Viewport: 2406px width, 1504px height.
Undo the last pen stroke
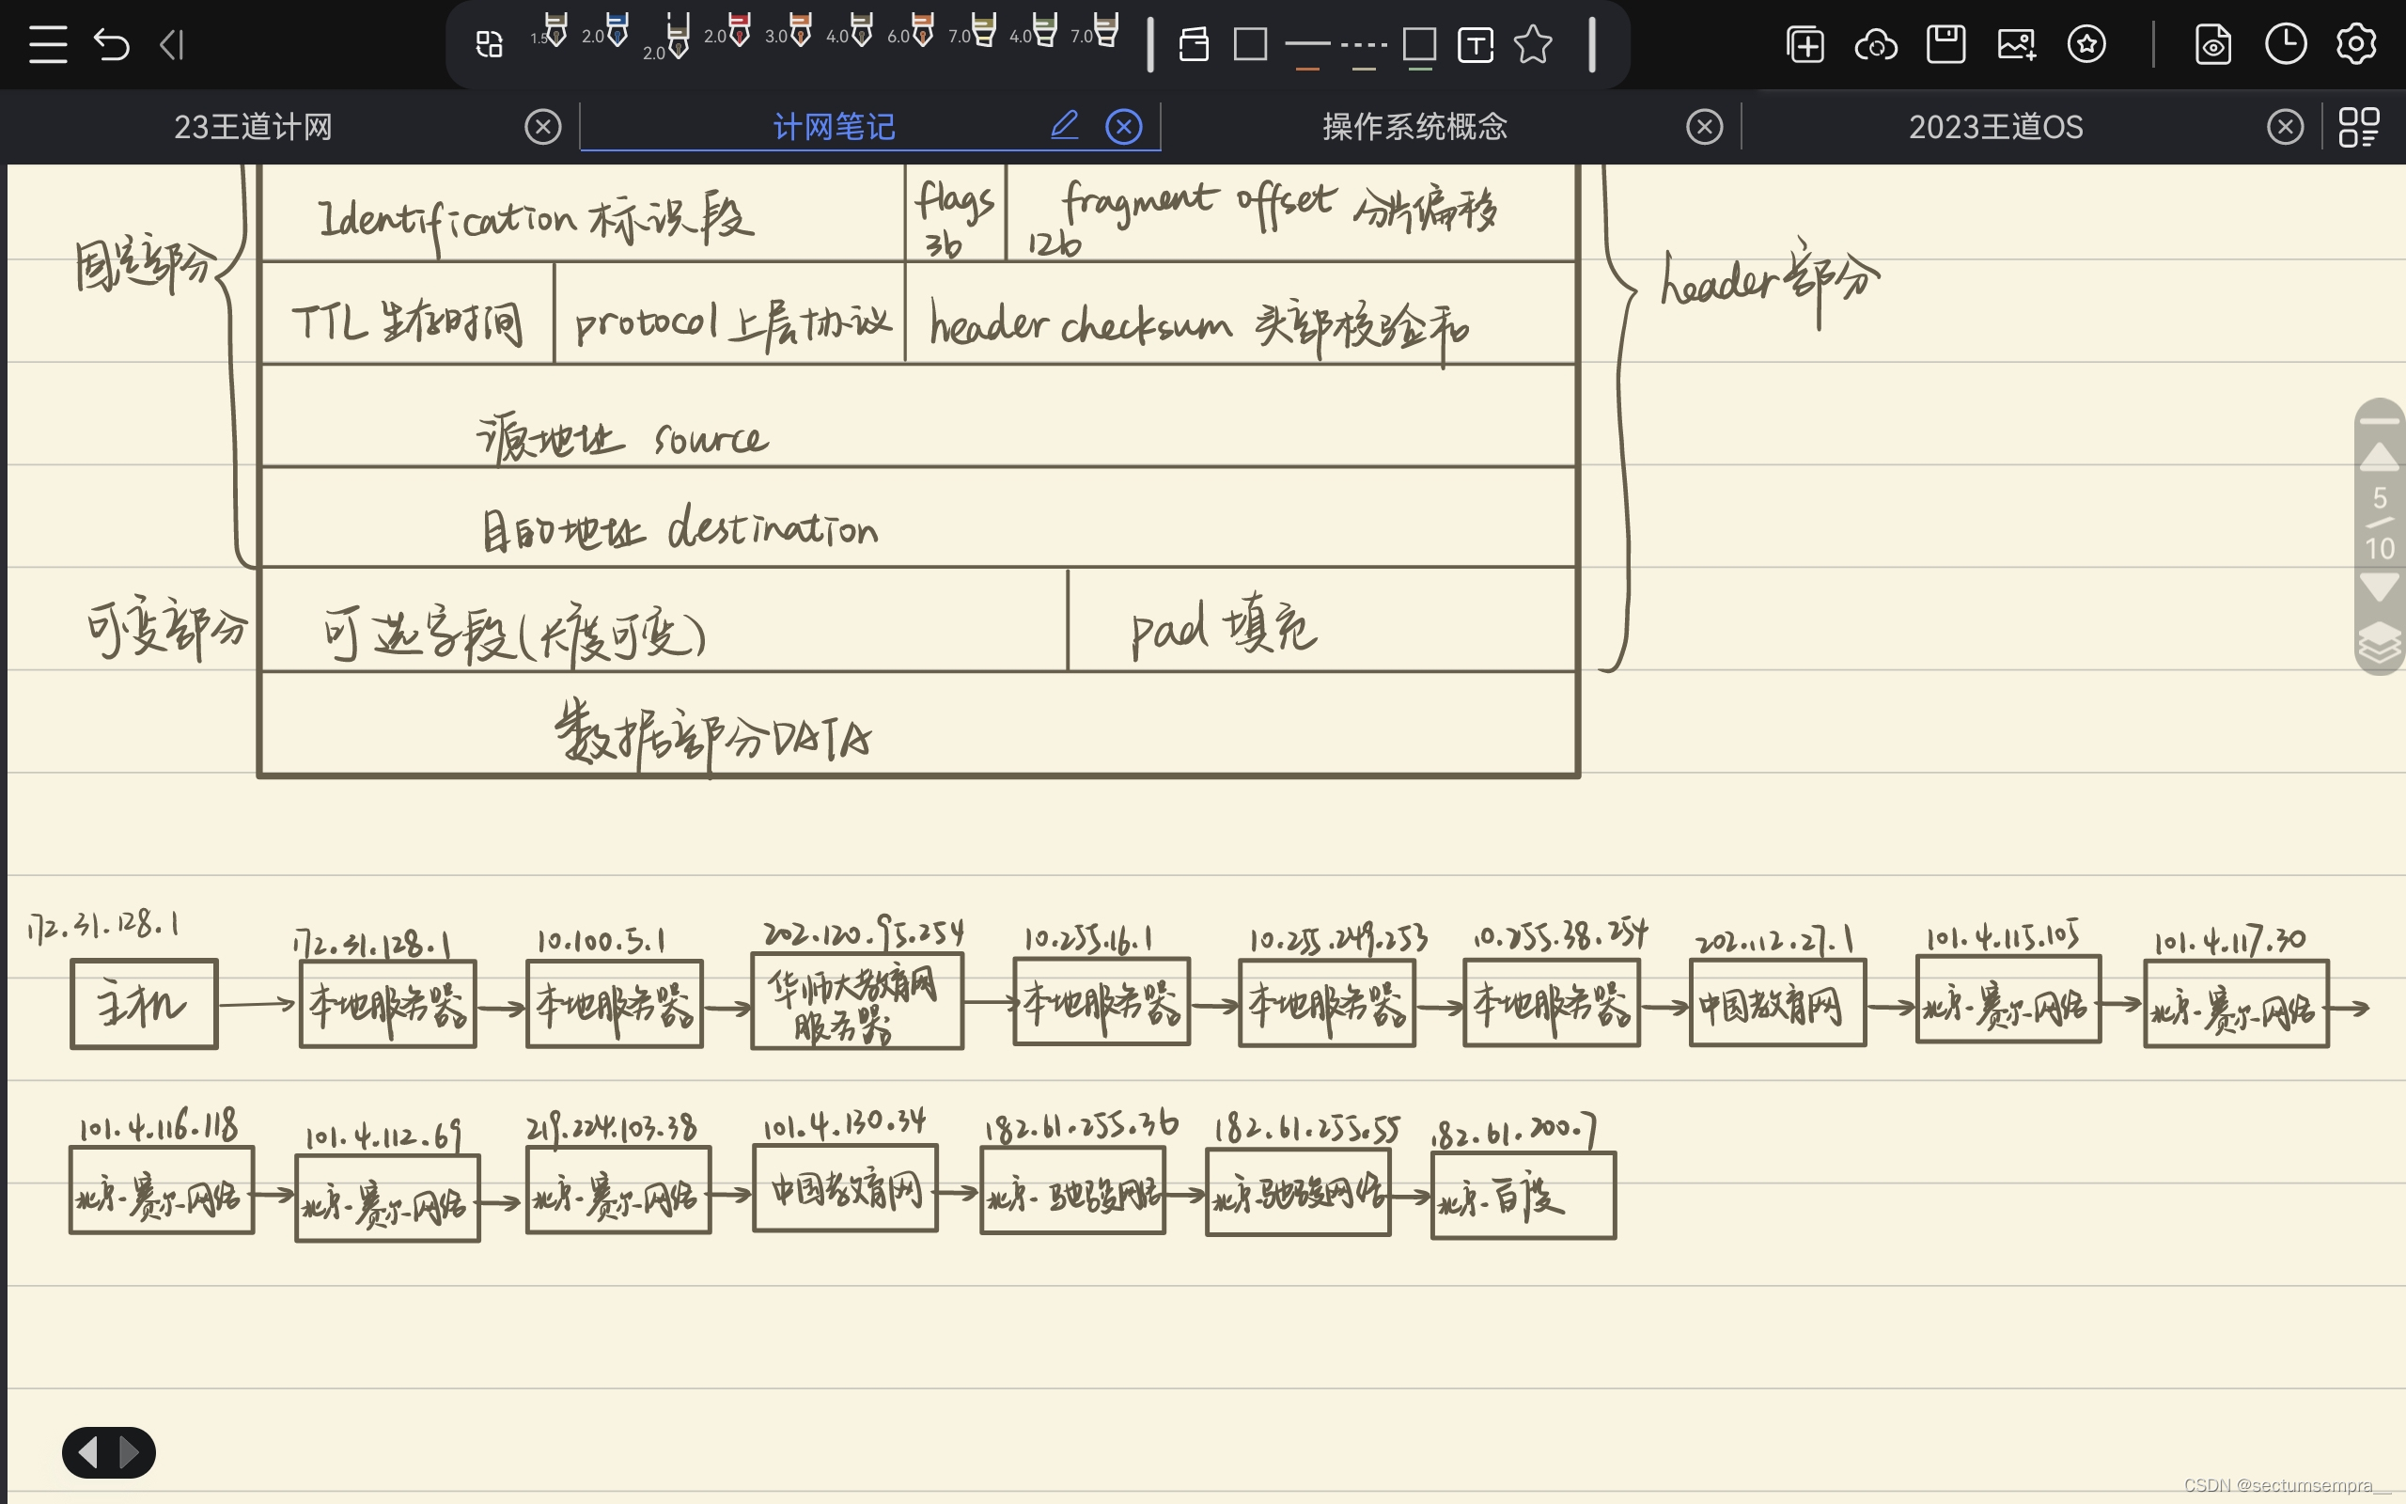(111, 44)
